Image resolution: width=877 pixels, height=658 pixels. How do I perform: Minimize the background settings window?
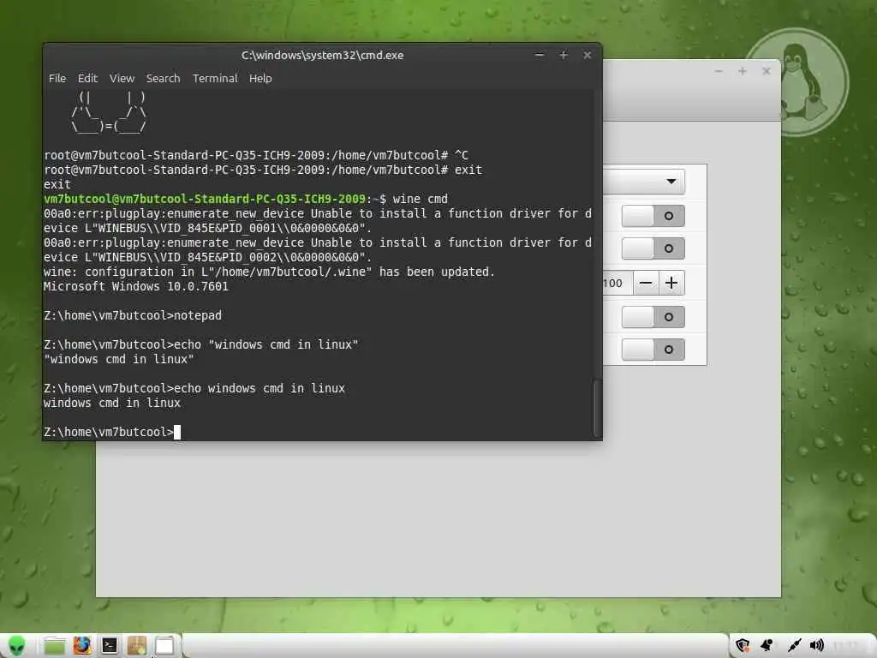point(719,71)
